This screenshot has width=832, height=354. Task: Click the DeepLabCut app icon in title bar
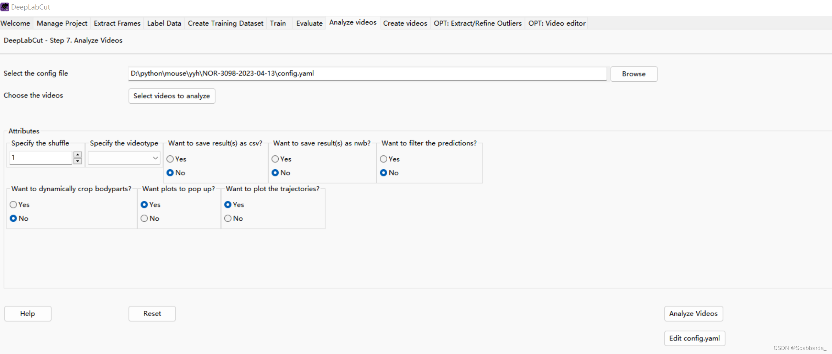[5, 7]
